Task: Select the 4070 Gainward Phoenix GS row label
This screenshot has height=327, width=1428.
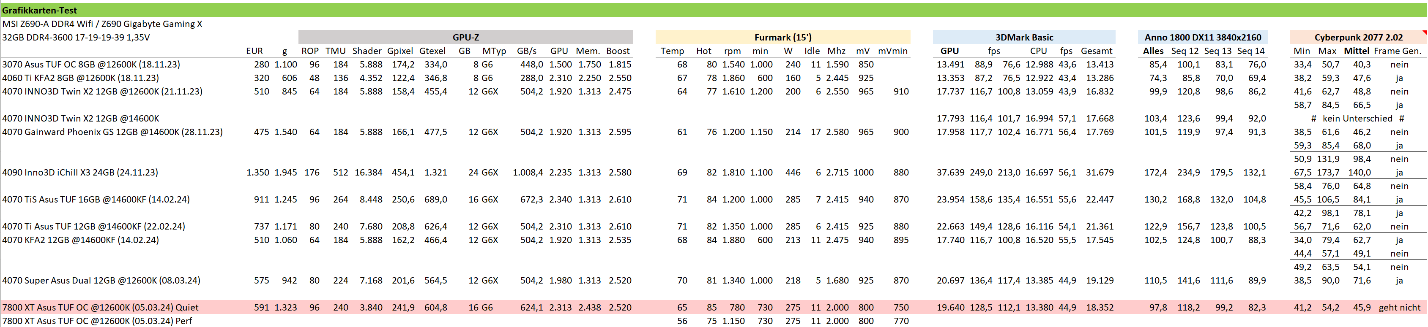Action: point(112,132)
